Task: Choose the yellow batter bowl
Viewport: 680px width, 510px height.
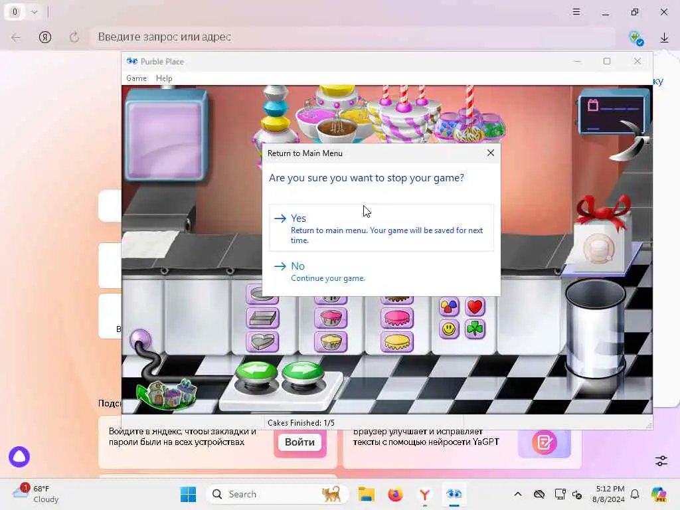Action: tap(331, 342)
